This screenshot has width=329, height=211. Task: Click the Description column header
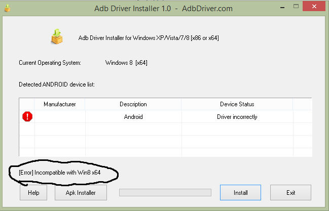[133, 104]
